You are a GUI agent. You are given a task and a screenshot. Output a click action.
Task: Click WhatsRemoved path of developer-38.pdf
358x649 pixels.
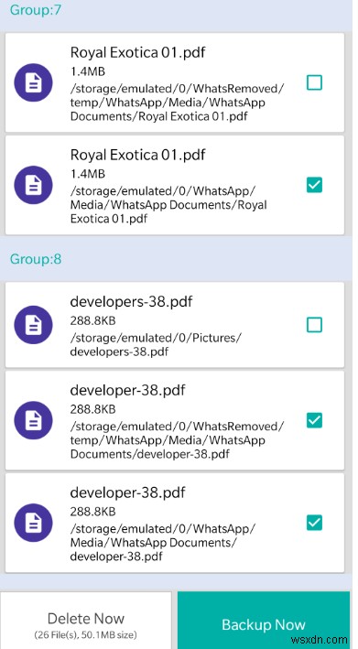pos(178,440)
